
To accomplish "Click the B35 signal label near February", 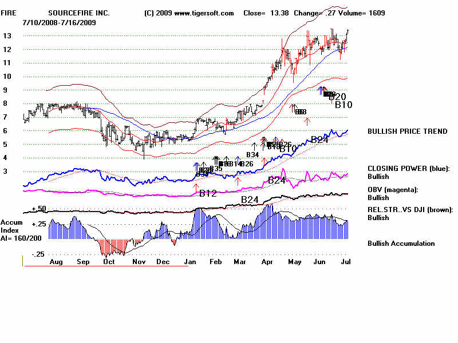I will point(216,169).
